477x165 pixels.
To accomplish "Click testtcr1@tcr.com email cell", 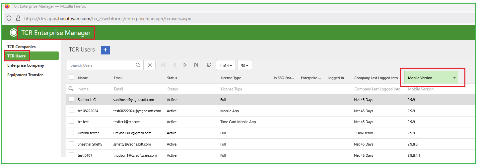I will (x=127, y=122).
